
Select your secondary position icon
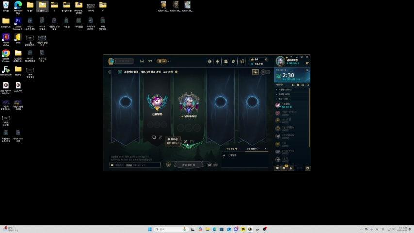pos(192,142)
